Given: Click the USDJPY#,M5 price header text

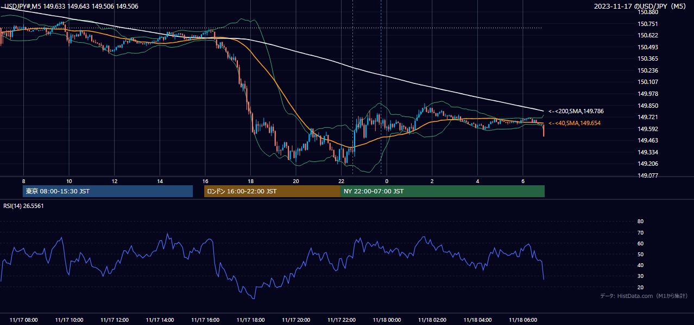Looking at the screenshot, I should click(71, 6).
